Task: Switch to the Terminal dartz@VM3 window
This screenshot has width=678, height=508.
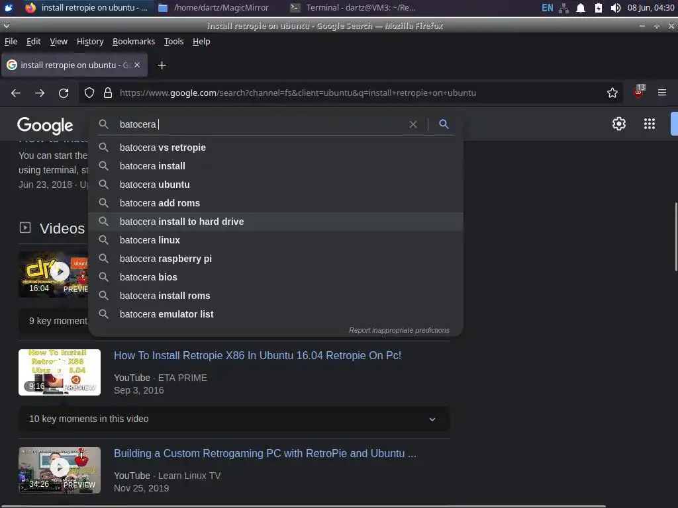Action: point(353,8)
